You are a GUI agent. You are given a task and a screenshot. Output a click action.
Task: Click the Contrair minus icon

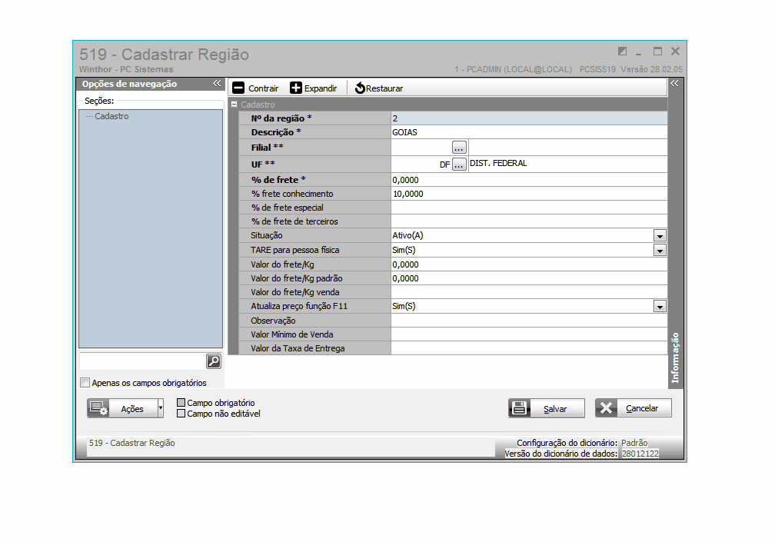pyautogui.click(x=238, y=88)
